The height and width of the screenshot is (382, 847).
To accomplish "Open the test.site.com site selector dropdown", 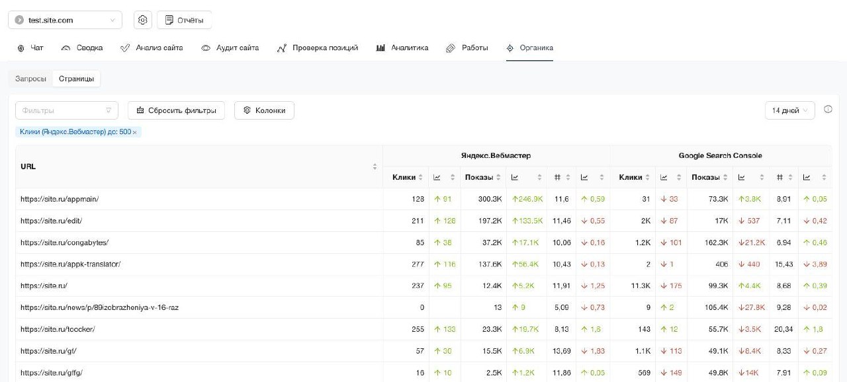I will point(65,20).
